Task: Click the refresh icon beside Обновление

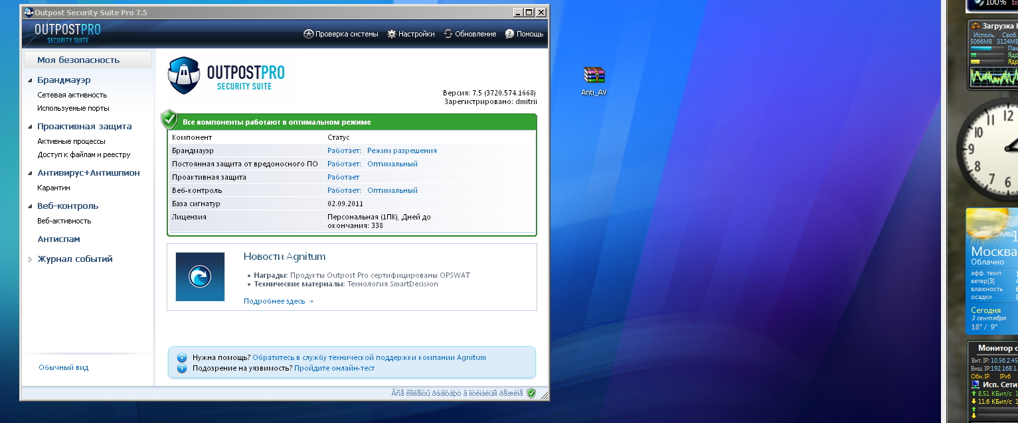Action: [448, 34]
